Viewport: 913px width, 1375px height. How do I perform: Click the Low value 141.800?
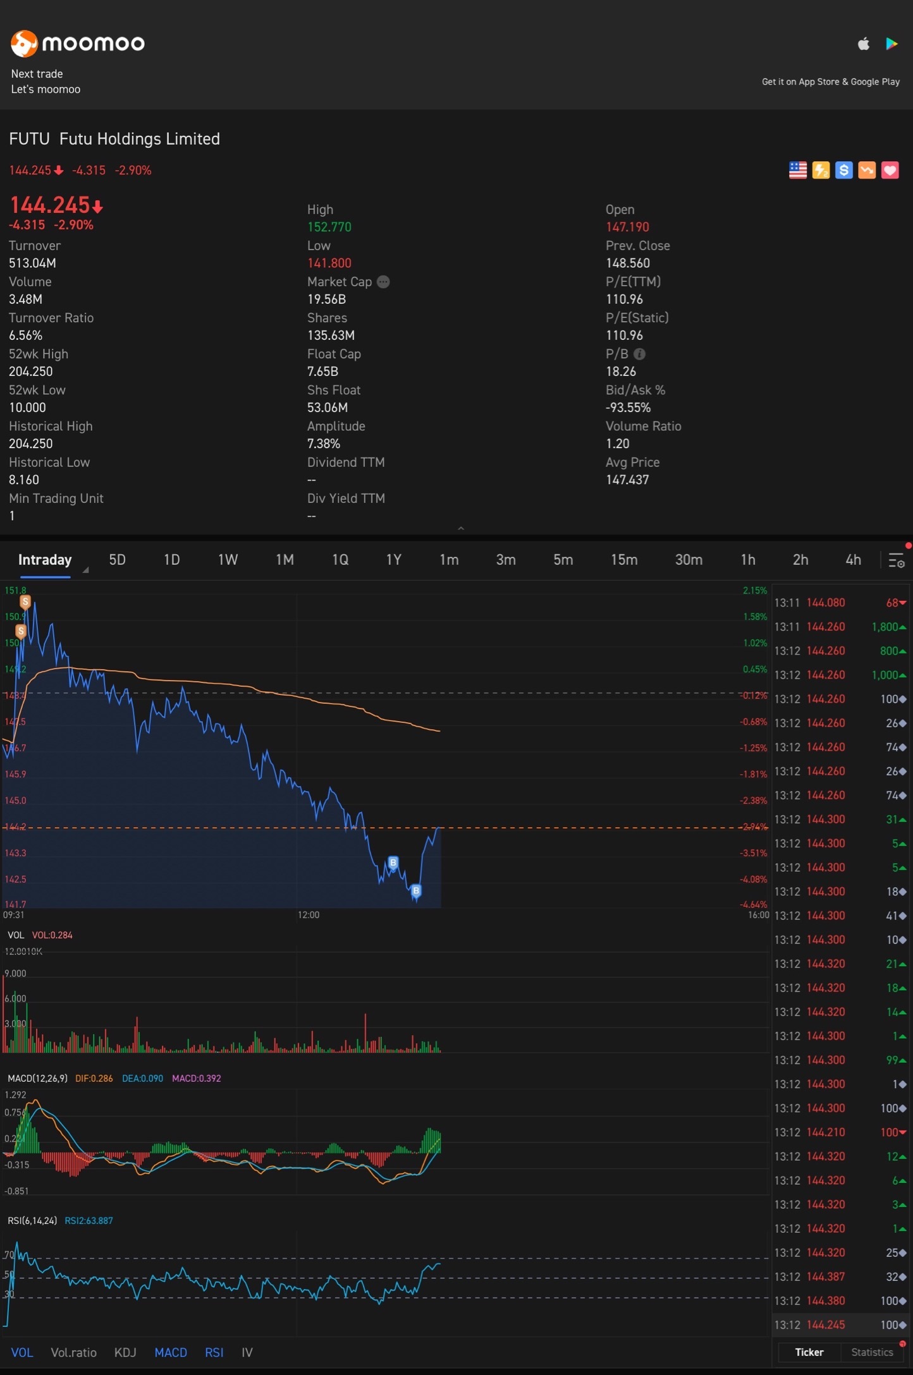pos(329,263)
